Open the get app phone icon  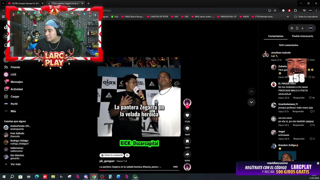(297, 28)
